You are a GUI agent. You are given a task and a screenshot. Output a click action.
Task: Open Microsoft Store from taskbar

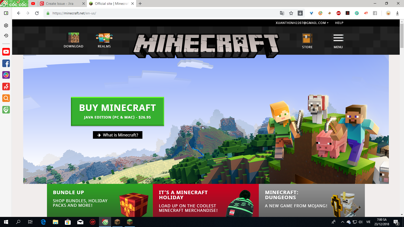coord(68,222)
